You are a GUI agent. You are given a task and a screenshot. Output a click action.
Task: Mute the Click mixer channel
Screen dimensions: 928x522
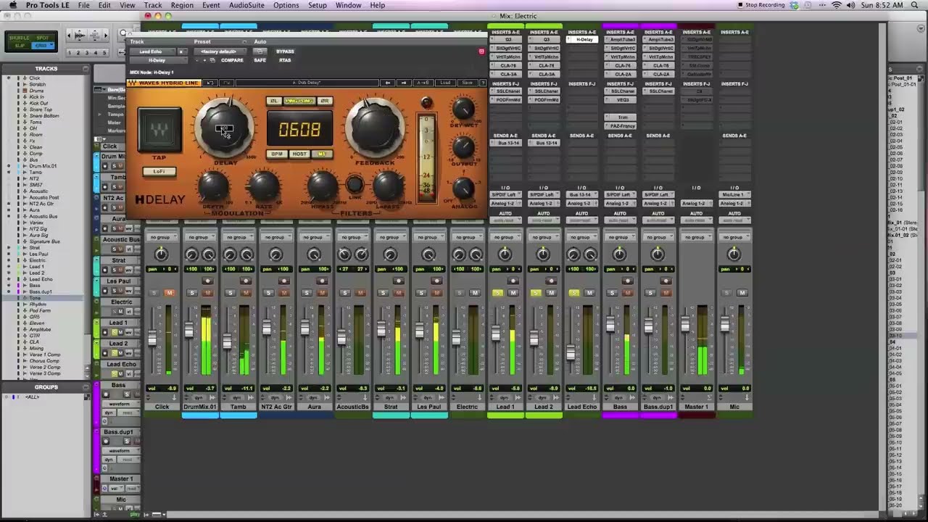[170, 293]
